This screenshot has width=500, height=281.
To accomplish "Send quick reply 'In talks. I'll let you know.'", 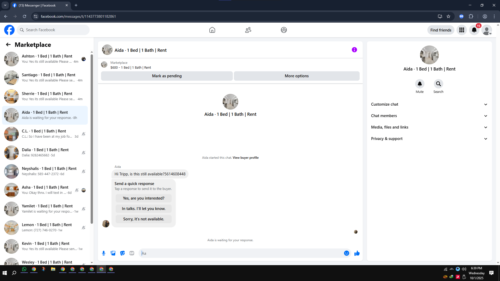I will (x=143, y=209).
